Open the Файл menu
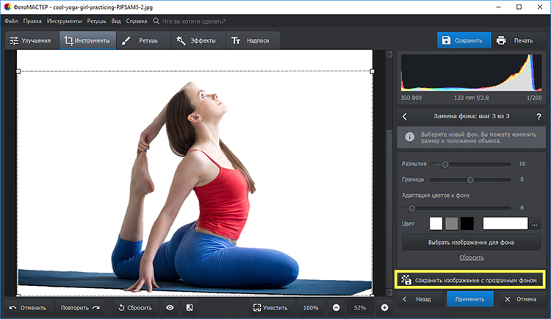The image size is (551, 319). pos(11,21)
